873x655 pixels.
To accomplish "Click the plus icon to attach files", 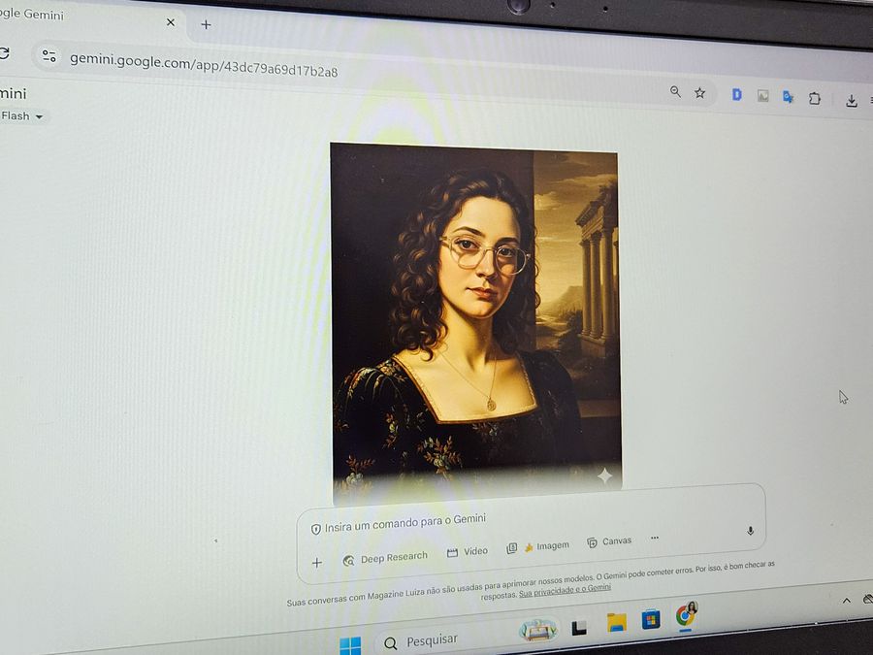I will 316,562.
